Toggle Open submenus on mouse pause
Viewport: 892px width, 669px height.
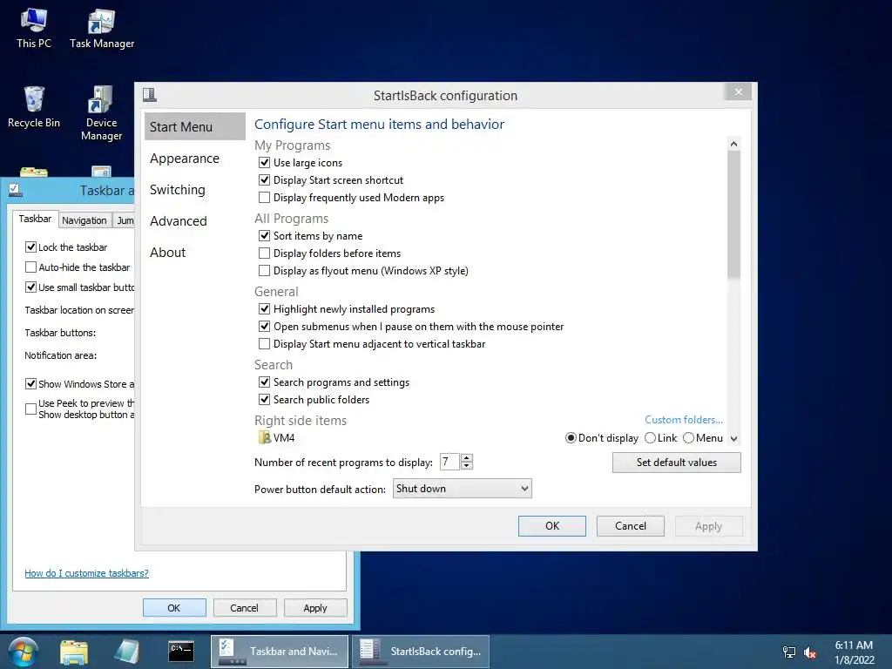pyautogui.click(x=264, y=327)
